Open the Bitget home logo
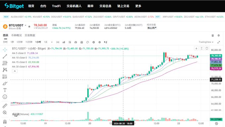 (x=14, y=6)
